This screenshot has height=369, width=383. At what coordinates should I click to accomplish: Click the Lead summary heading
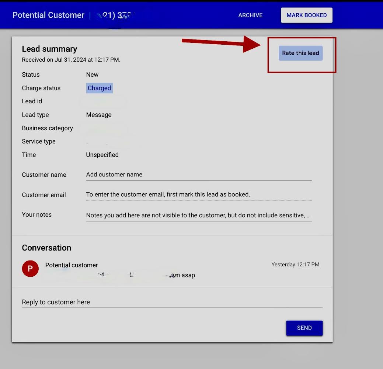(49, 49)
